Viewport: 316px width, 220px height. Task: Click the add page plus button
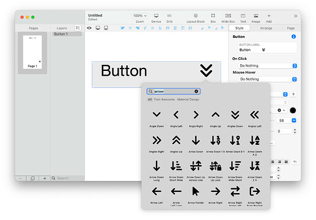[45, 178]
